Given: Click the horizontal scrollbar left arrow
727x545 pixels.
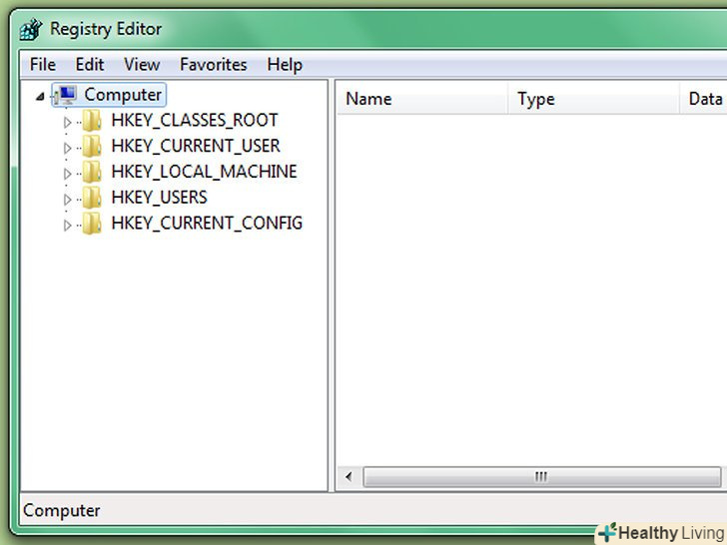Looking at the screenshot, I should pyautogui.click(x=349, y=477).
